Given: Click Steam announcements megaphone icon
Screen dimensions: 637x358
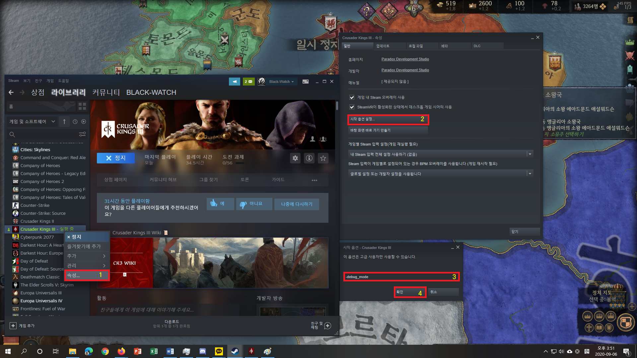Looking at the screenshot, I should pyautogui.click(x=234, y=82).
